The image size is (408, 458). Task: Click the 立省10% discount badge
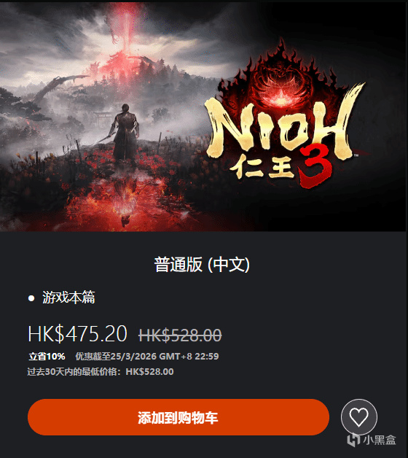tap(47, 357)
